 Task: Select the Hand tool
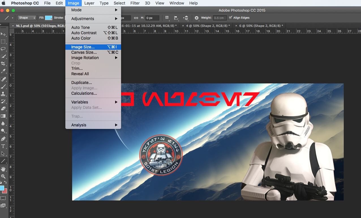pos(3,169)
